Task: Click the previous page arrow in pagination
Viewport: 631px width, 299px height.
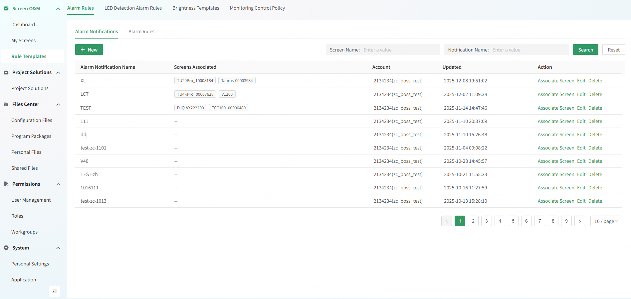Action: [x=446, y=221]
